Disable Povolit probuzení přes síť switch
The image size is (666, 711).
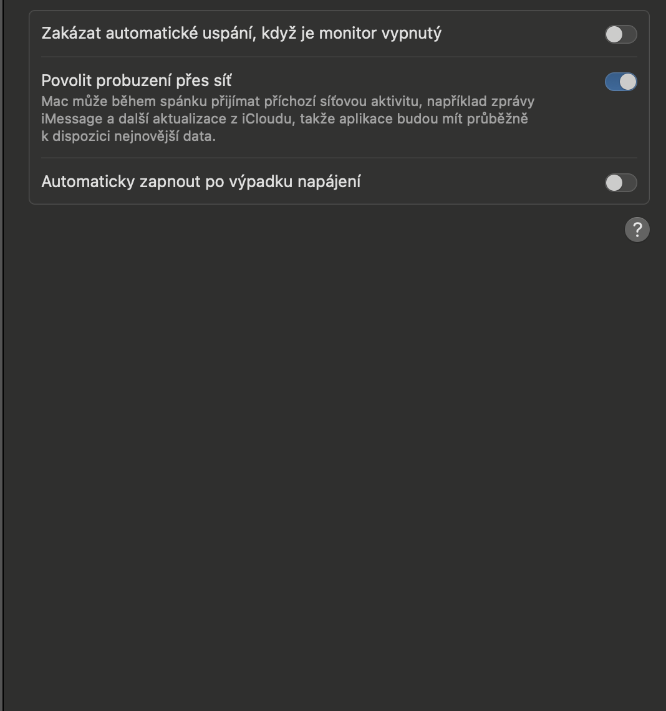click(x=620, y=82)
